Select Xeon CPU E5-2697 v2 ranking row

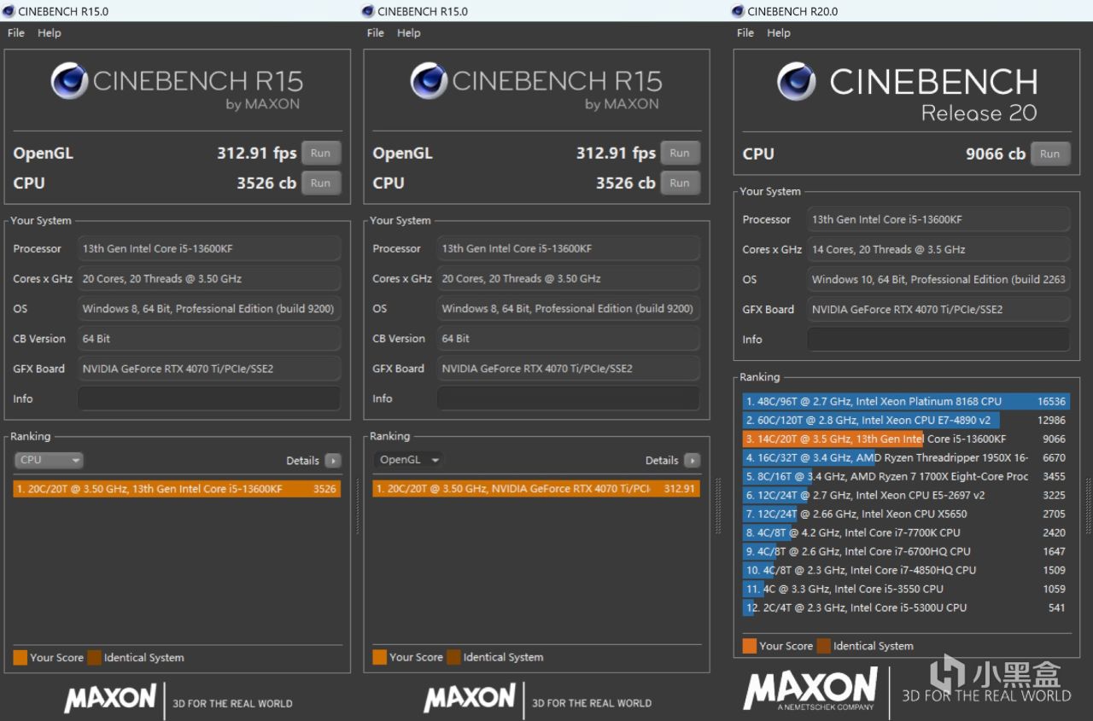(x=906, y=495)
